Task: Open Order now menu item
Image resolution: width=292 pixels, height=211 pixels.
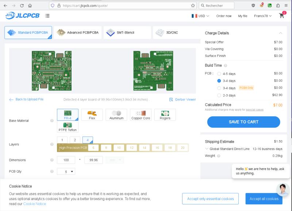Action: pyautogui.click(x=224, y=16)
